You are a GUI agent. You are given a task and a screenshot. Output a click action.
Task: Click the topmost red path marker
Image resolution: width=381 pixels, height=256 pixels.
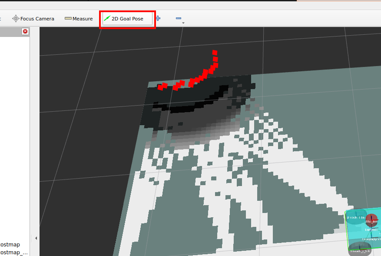tap(215, 53)
